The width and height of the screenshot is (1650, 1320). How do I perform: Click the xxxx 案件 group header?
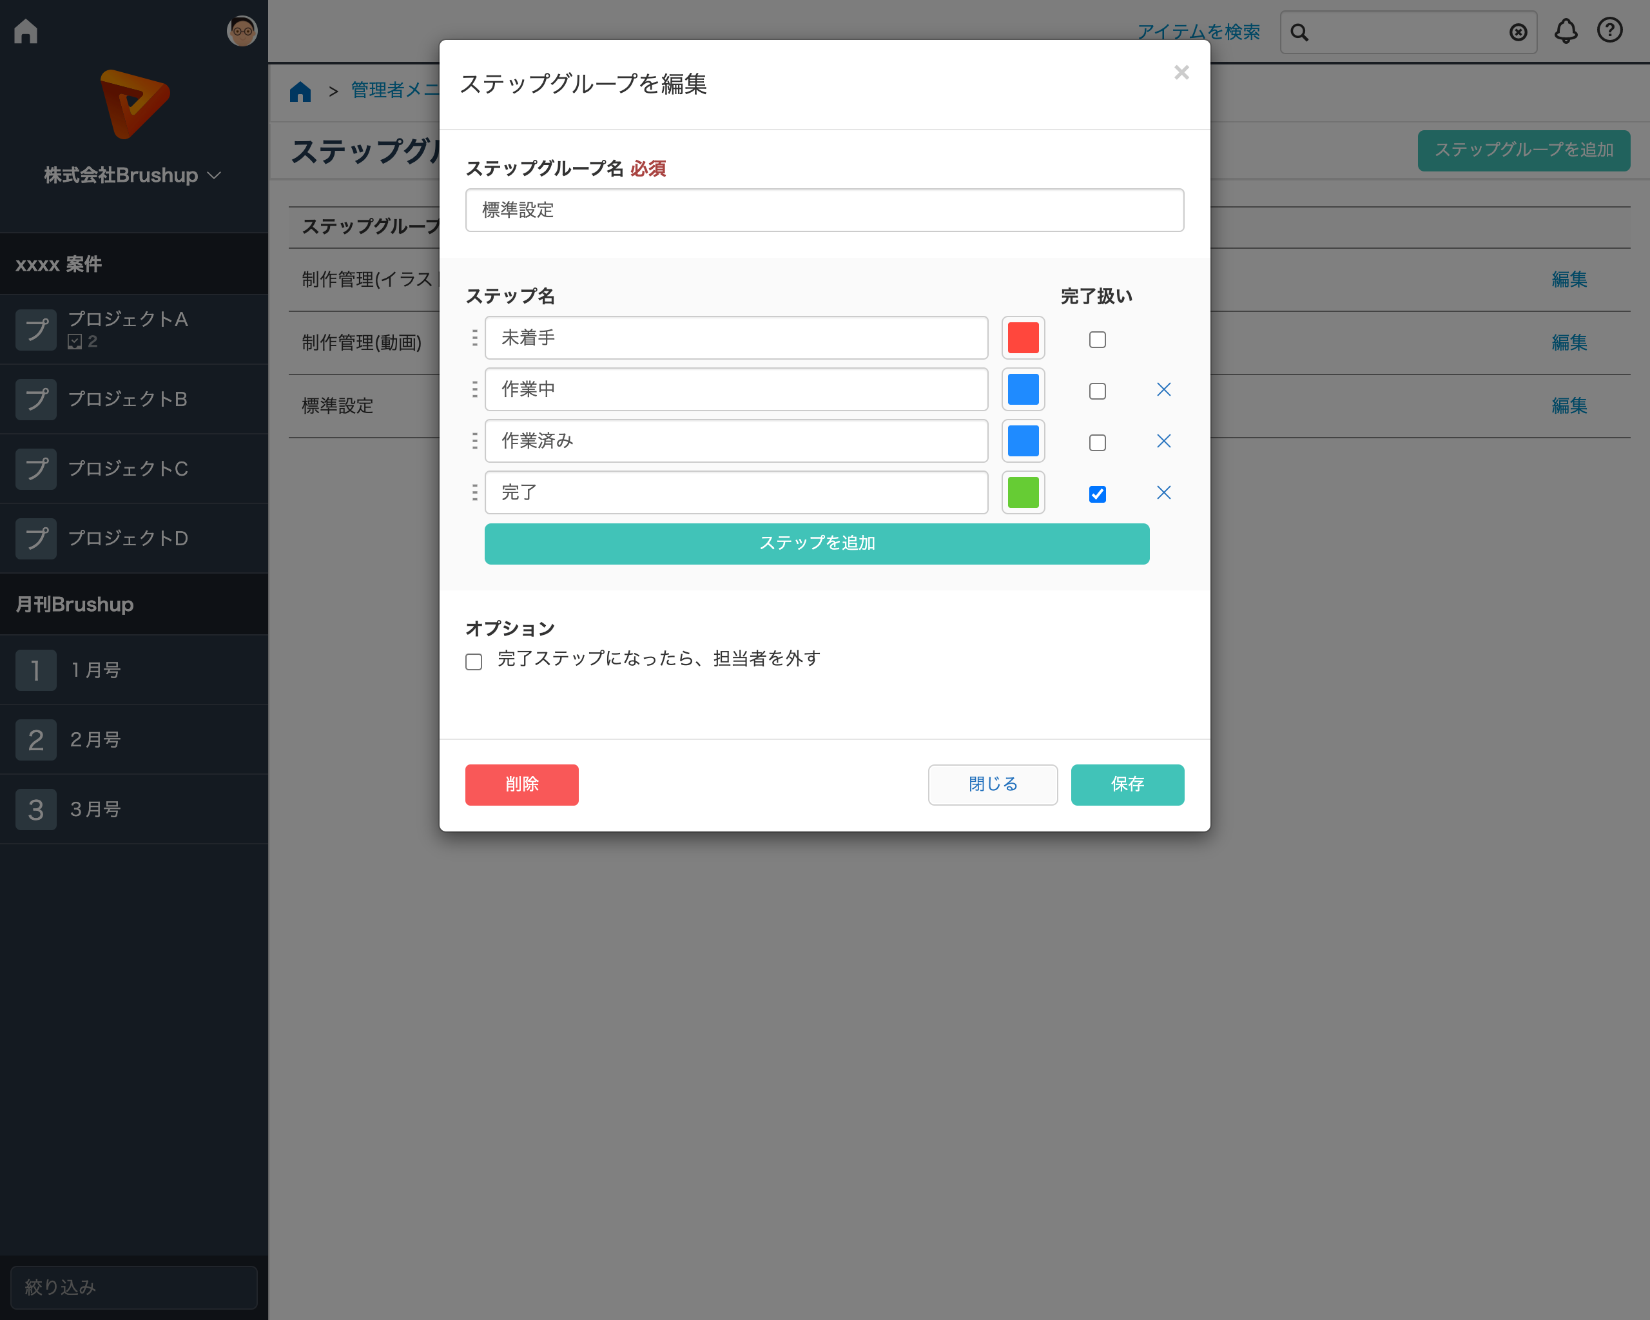[134, 264]
